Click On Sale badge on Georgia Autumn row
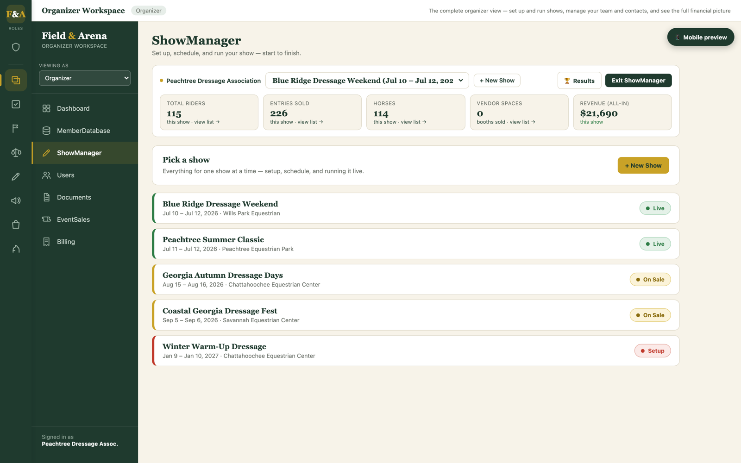This screenshot has width=741, height=463. pos(650,280)
